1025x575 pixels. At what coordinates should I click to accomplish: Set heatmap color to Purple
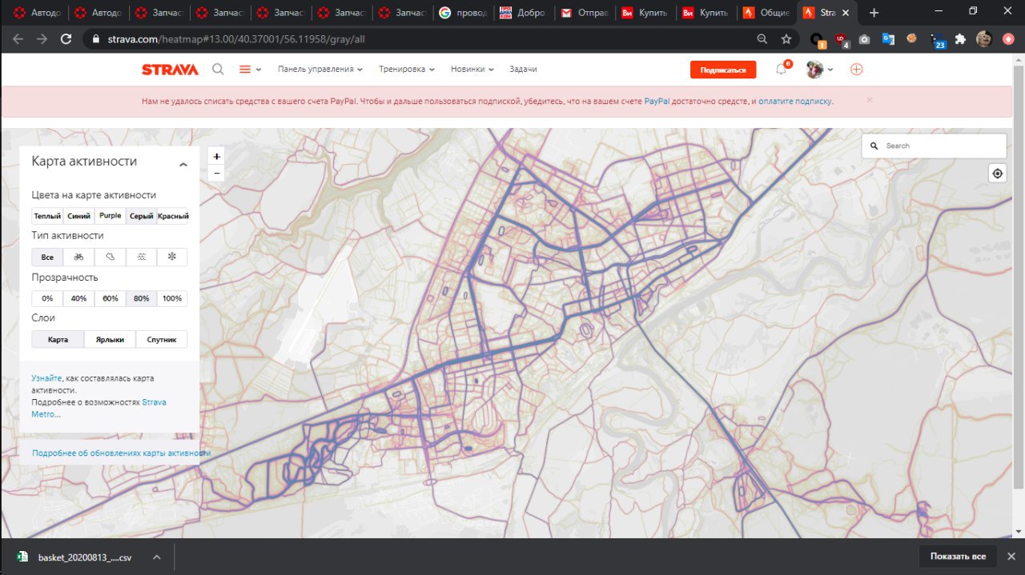point(110,216)
